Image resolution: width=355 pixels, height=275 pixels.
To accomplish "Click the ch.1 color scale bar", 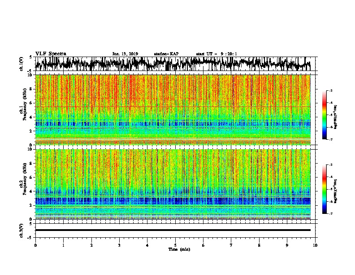I will [324, 115].
